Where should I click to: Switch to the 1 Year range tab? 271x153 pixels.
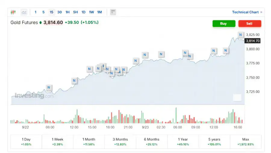[183, 142]
